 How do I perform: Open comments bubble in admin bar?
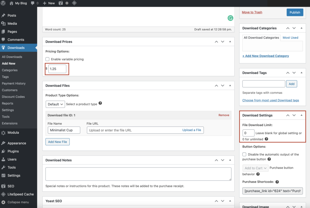(x=33, y=3)
